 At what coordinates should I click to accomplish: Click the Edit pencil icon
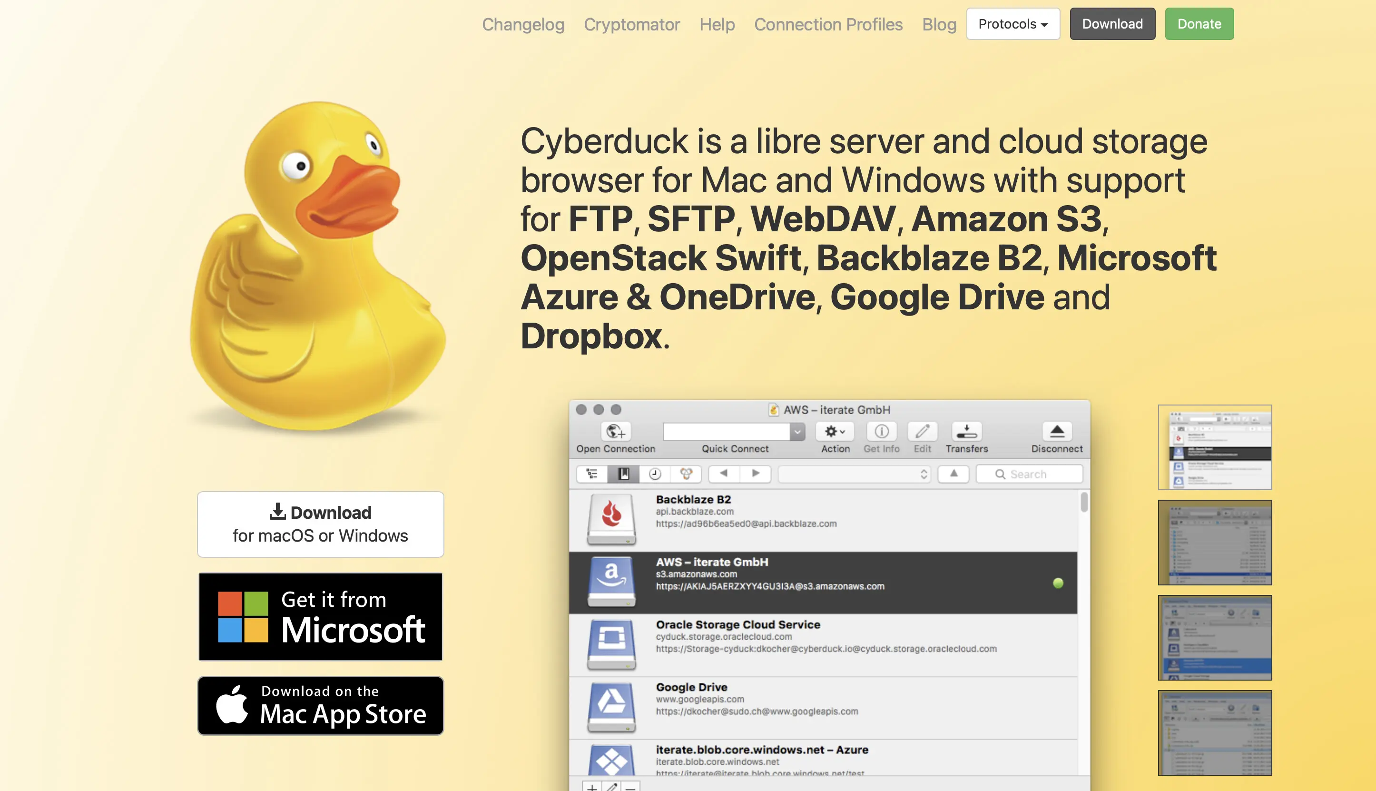click(922, 432)
